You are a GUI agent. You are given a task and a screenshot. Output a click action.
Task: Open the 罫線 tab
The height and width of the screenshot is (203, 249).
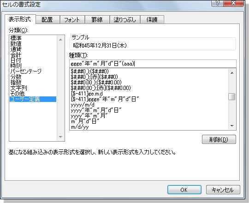[x=97, y=20]
